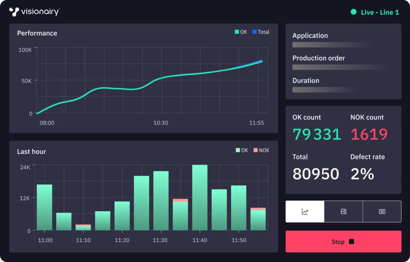Click the Total value 80950
This screenshot has width=410, height=262.
316,174
